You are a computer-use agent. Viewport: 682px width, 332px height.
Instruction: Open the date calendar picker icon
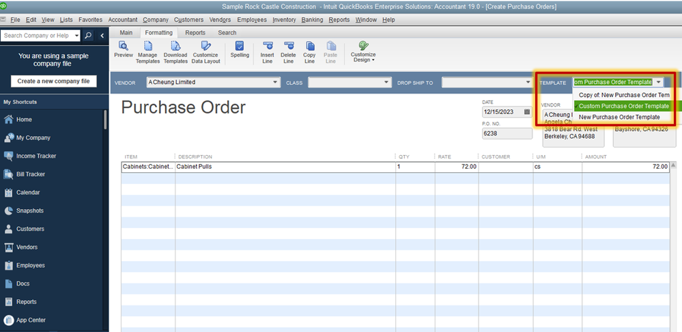(x=527, y=112)
